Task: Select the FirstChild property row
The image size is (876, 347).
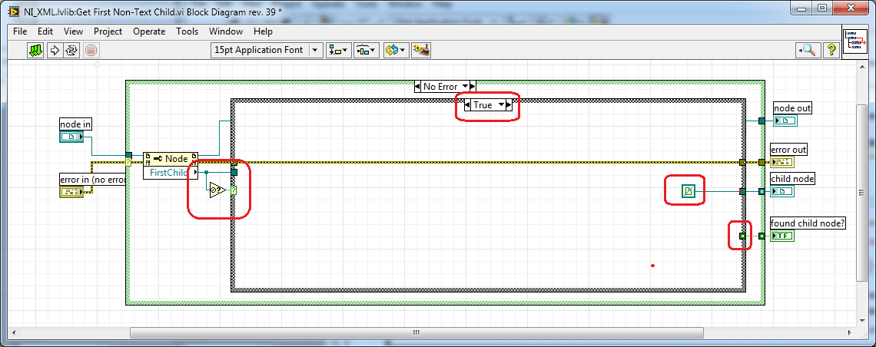Action: pos(171,173)
